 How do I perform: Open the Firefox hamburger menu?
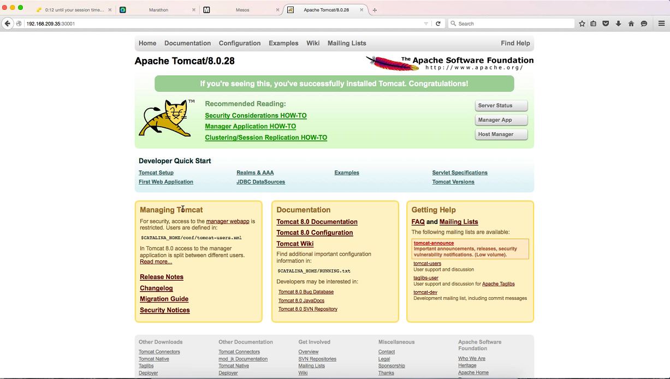[661, 23]
